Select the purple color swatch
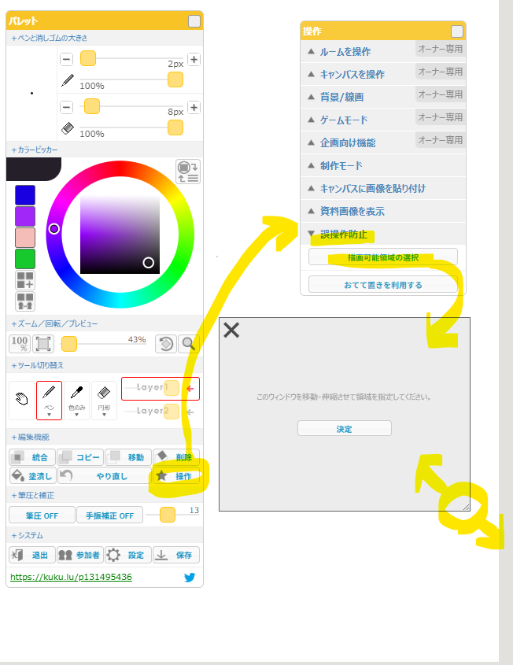The image size is (513, 665). pos(25,216)
